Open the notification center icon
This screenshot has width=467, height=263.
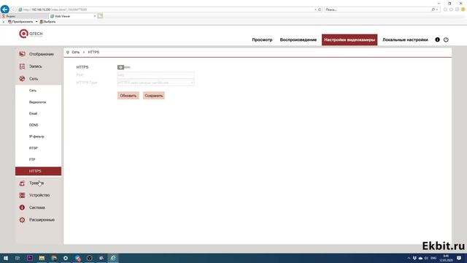tap(459, 258)
